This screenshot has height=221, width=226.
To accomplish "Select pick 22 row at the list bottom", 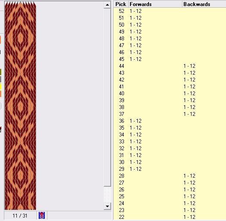I will pos(170,217).
